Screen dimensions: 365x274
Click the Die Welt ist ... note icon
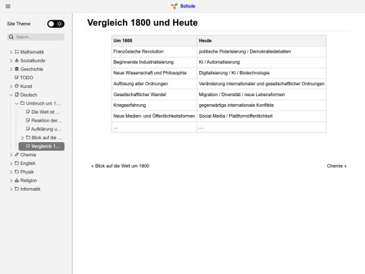click(28, 112)
